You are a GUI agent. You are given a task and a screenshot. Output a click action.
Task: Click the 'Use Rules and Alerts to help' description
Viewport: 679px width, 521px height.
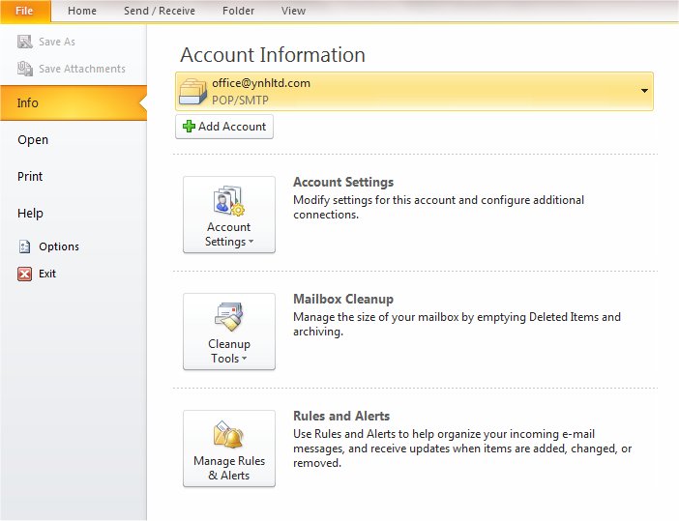(462, 449)
